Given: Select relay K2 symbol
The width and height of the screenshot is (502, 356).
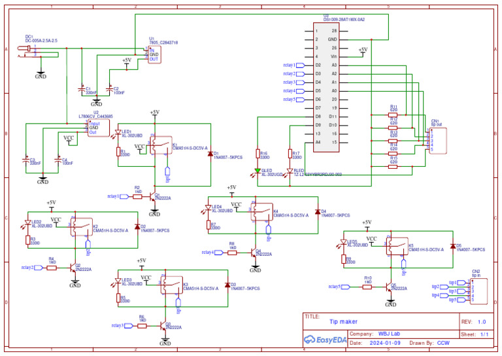Looking at the screenshot, I should 81,227.
